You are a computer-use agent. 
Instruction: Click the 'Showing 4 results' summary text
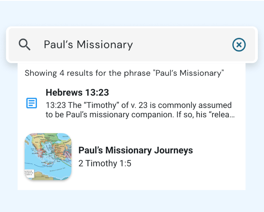(124, 73)
